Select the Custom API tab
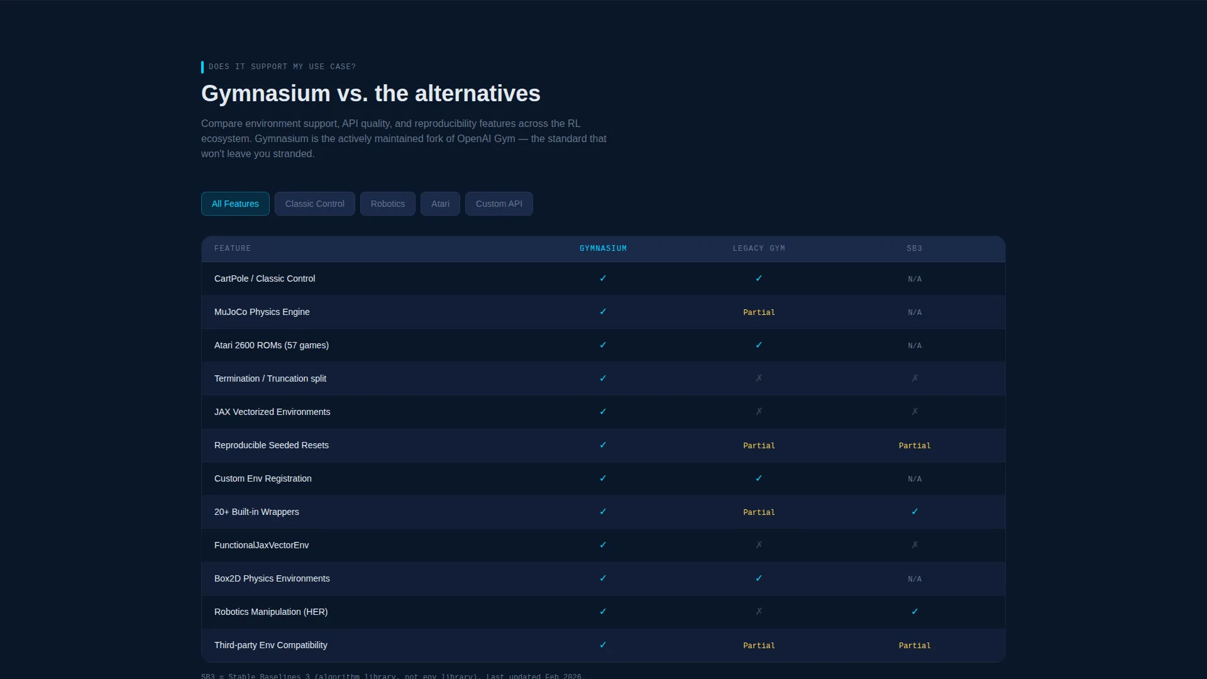This screenshot has height=679, width=1207. (x=499, y=204)
